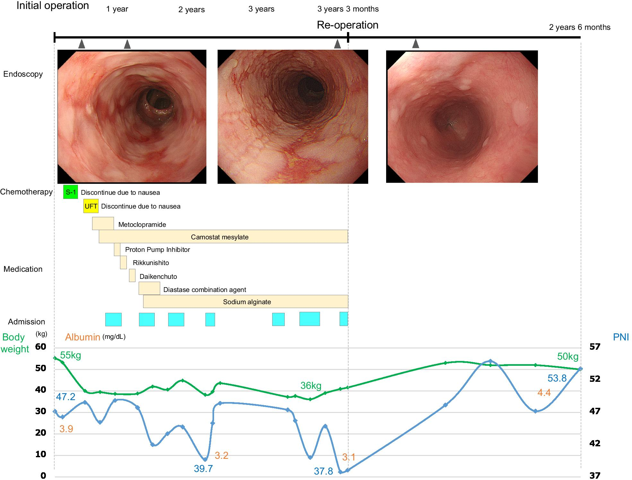This screenshot has width=632, height=480.
Task: Click 'Discontinue due to nausea' beside S-1
Action: (120, 193)
